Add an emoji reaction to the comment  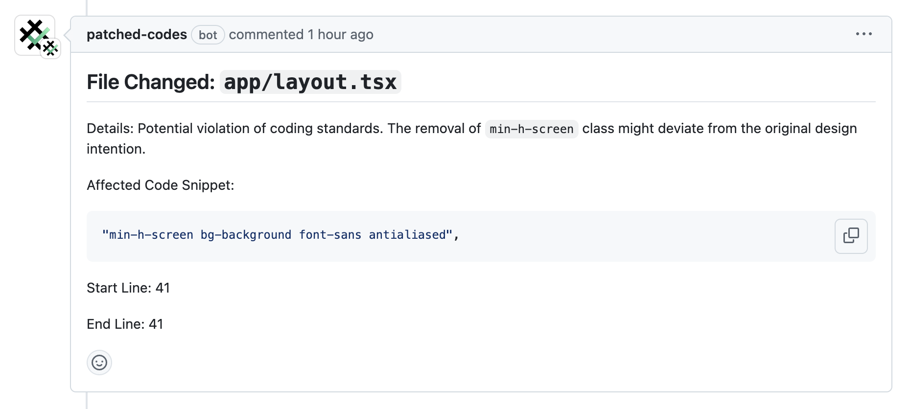[99, 363]
